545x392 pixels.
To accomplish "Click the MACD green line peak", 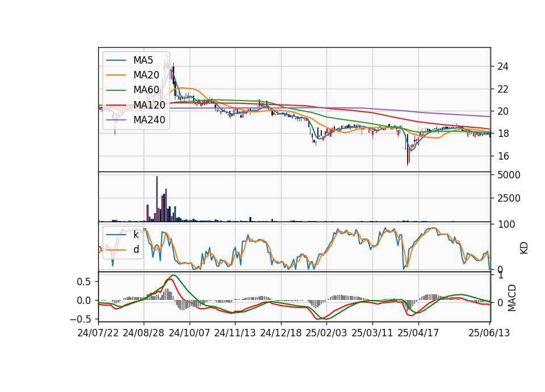I will [x=174, y=275].
